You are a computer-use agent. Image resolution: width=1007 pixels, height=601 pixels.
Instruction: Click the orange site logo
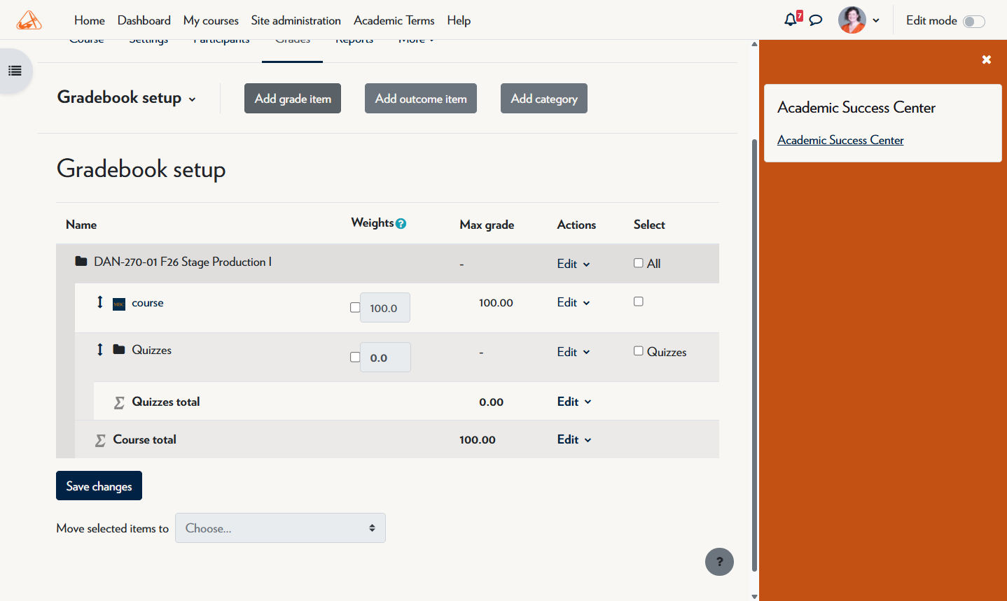29,20
